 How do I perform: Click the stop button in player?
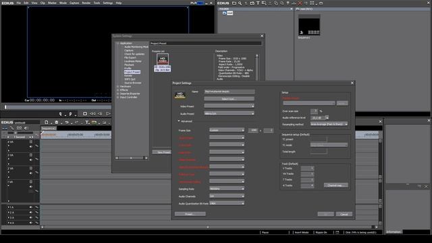[x=85, y=114]
